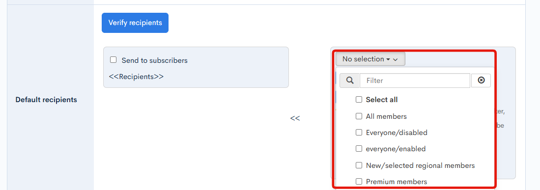Image resolution: width=540 pixels, height=190 pixels.
Task: Click the << move recipients arrow
Action: 295,118
